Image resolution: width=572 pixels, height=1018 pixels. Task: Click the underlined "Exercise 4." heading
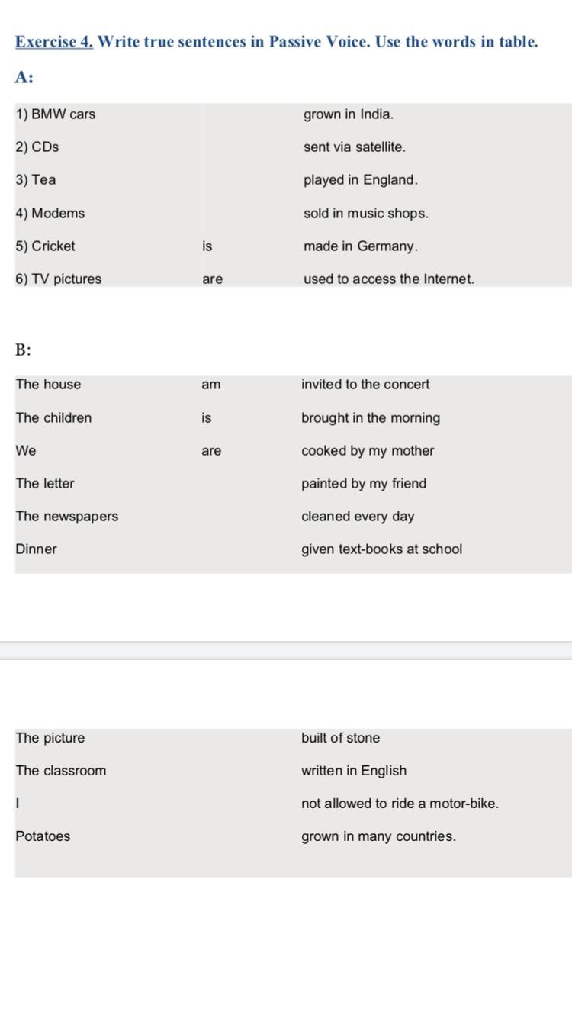pos(54,42)
